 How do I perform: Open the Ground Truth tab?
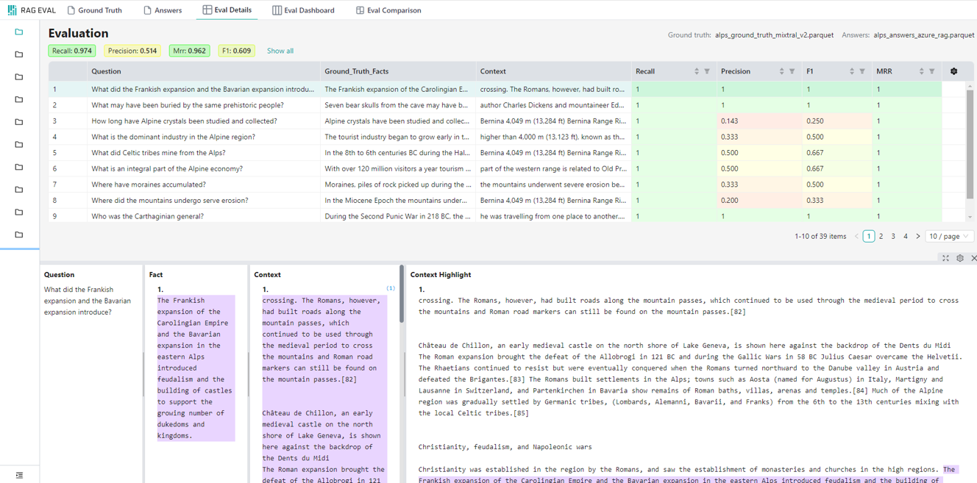point(94,10)
